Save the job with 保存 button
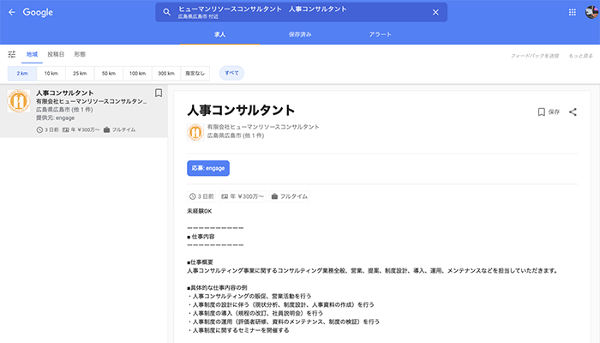The height and width of the screenshot is (343, 600). point(549,111)
